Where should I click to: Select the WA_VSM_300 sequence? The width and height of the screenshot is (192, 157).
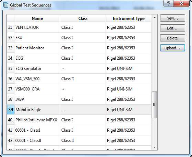click(79, 79)
